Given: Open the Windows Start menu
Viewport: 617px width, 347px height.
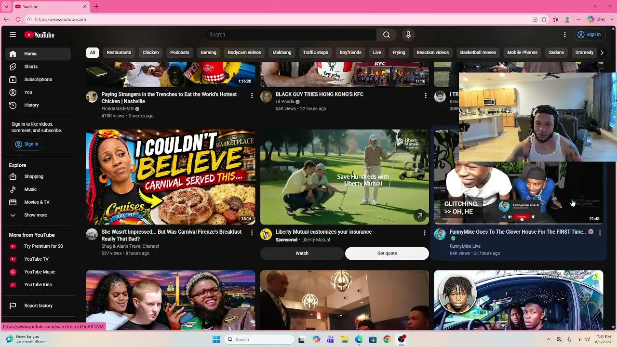Looking at the screenshot, I should pos(216,339).
